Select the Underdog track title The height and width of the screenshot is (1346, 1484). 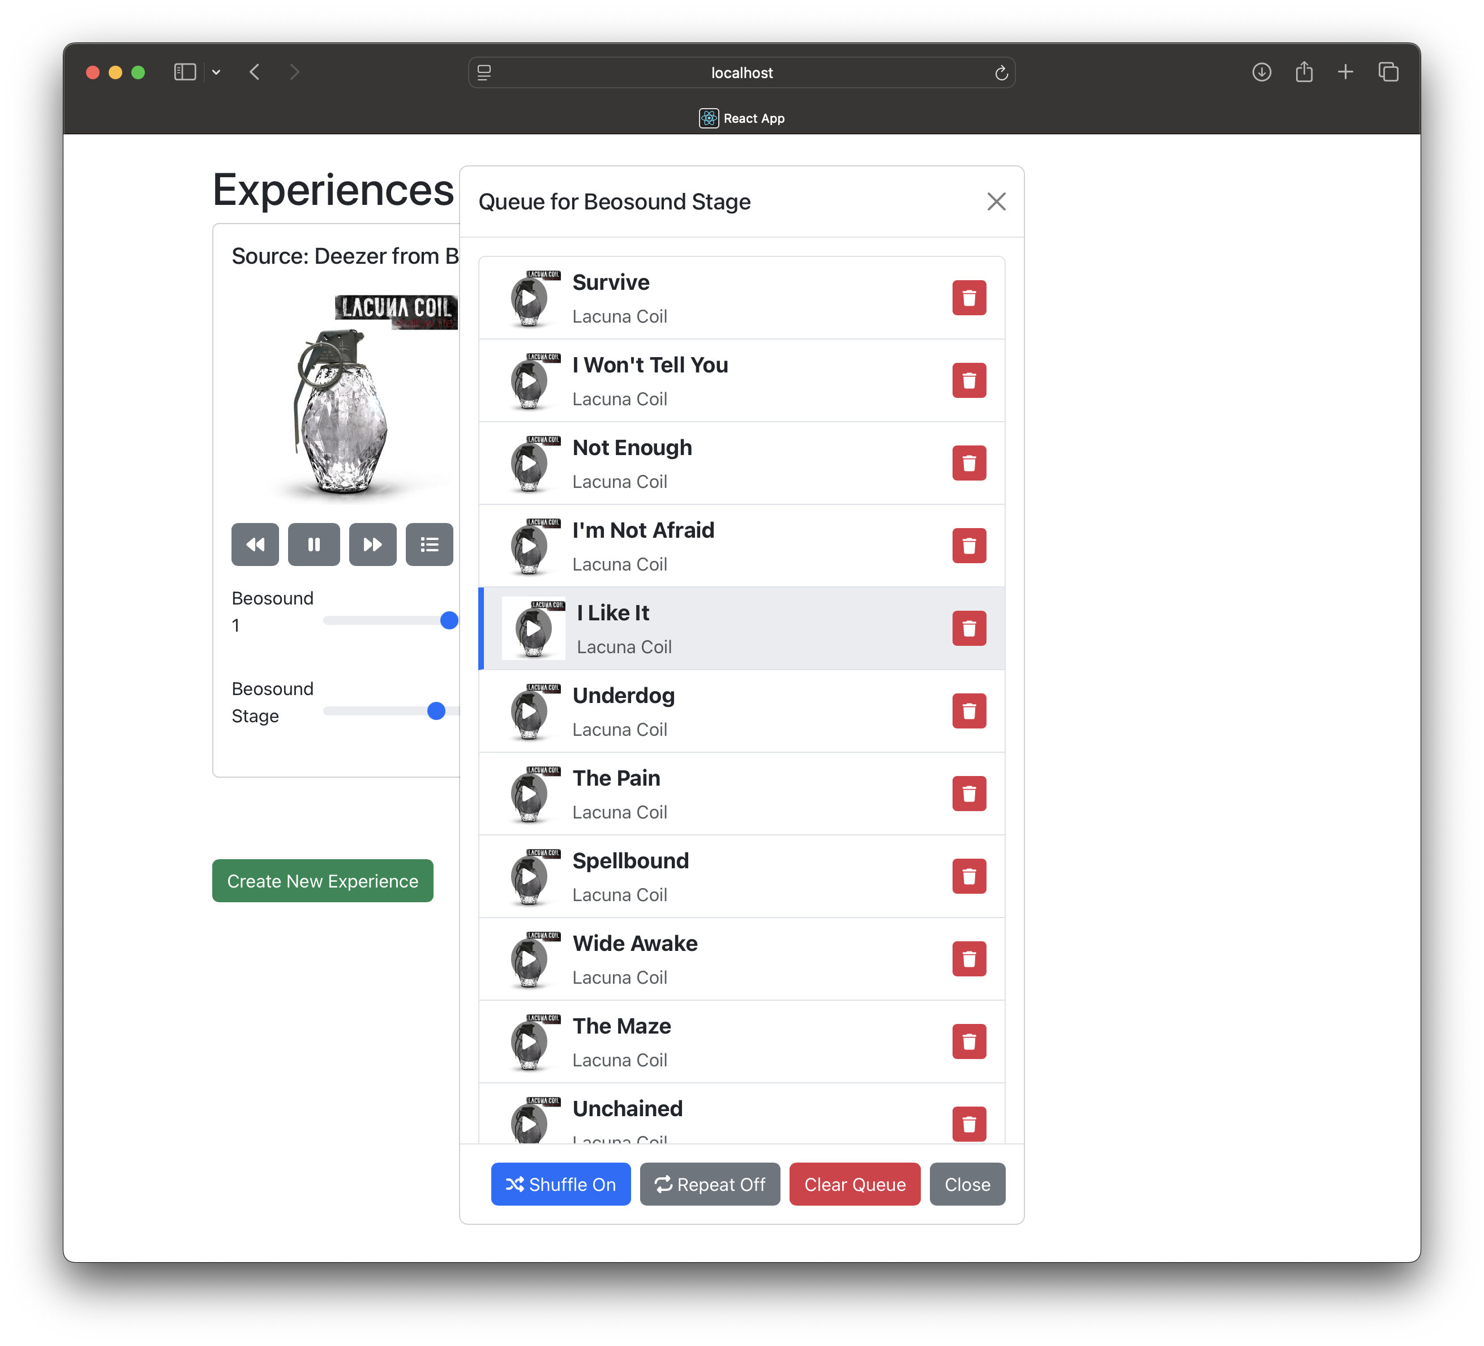pyautogui.click(x=624, y=695)
